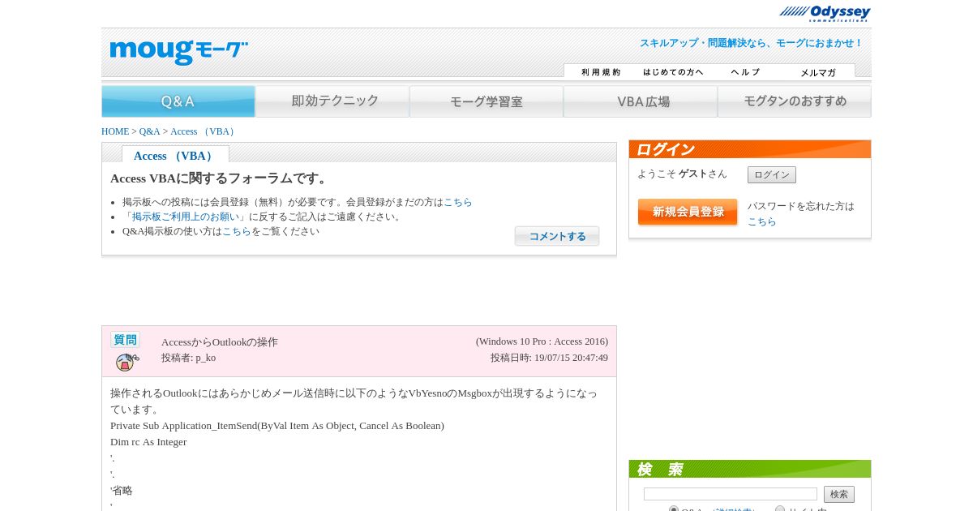Click the Access VBAに関するフォーラムです heading
973x511 pixels.
tap(220, 178)
